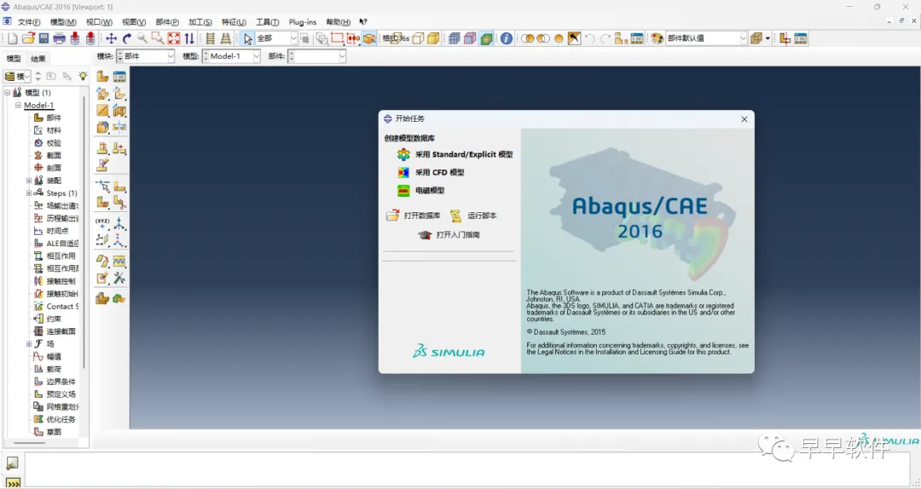Viewport: 921px width, 489px height.
Task: Click the Create Part icon in toolbox
Action: (x=103, y=77)
